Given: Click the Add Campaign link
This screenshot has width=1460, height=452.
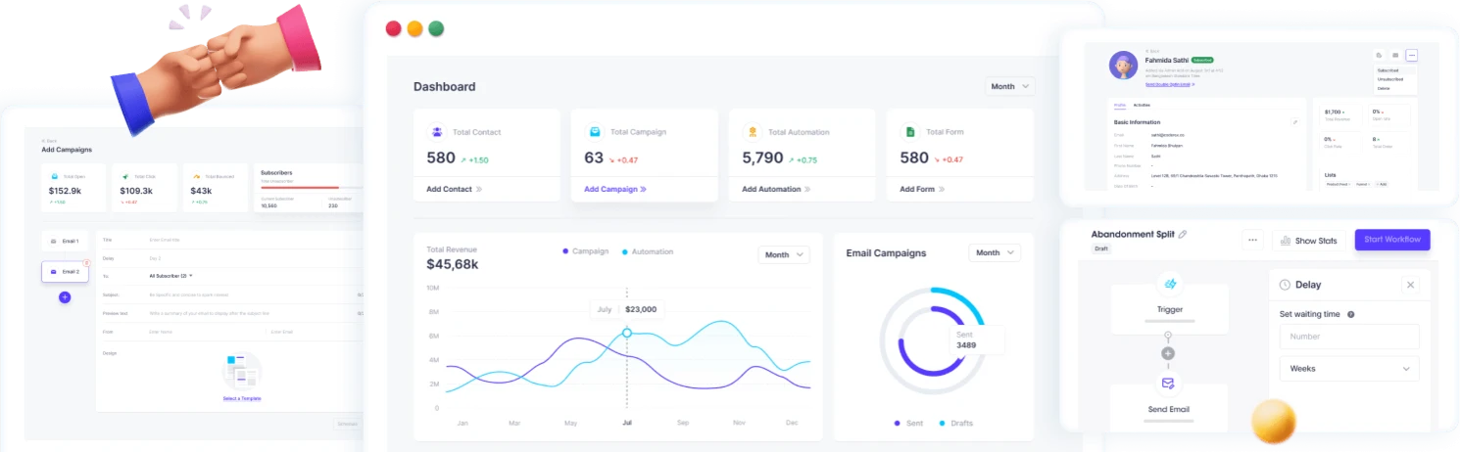Looking at the screenshot, I should click(x=615, y=189).
